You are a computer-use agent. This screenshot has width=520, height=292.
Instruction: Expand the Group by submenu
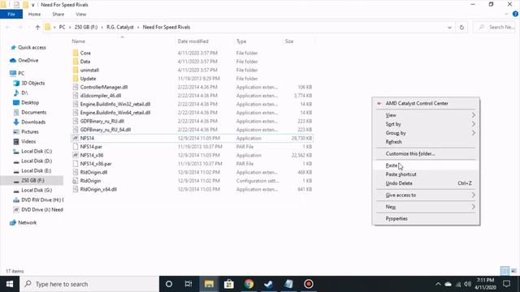(x=473, y=133)
